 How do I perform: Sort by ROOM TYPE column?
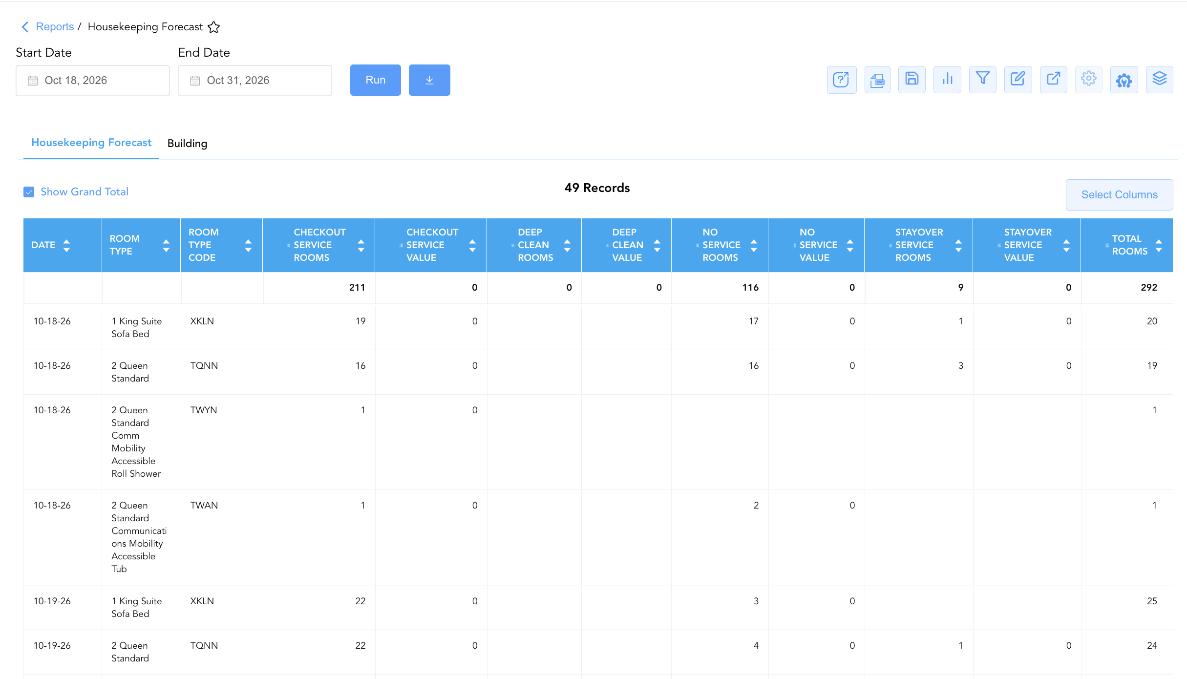click(x=166, y=245)
